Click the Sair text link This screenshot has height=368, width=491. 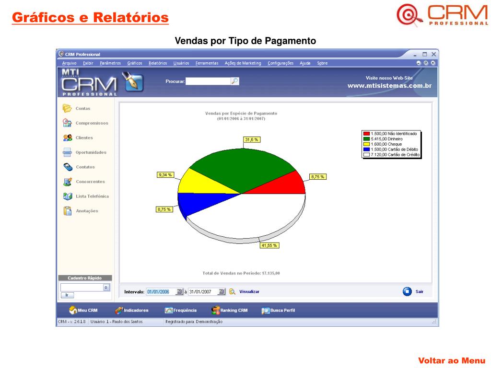[419, 292]
